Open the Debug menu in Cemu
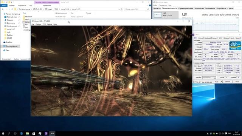242x136 pixels. point(50,24)
